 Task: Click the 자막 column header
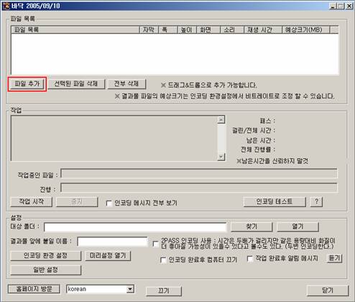[x=149, y=29]
